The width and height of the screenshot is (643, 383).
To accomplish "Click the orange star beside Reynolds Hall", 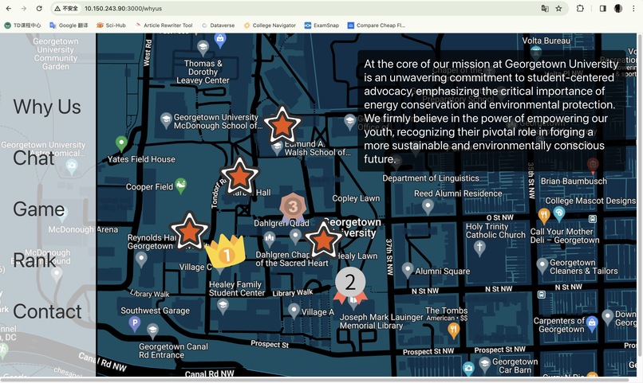I will [x=189, y=231].
